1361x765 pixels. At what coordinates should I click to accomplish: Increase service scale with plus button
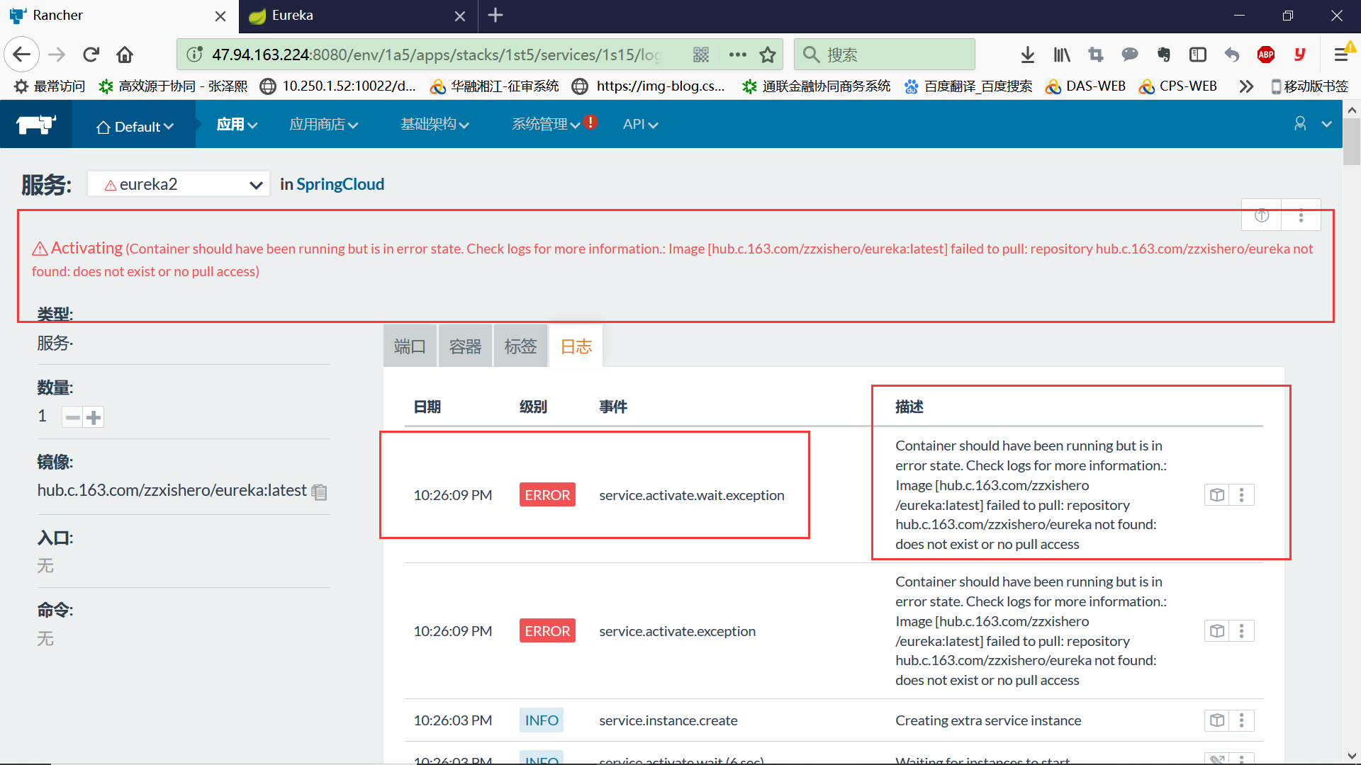click(x=94, y=417)
